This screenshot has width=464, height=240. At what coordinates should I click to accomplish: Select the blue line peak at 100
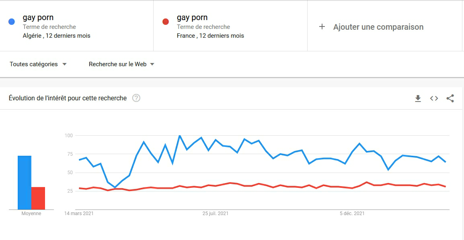tap(180, 136)
